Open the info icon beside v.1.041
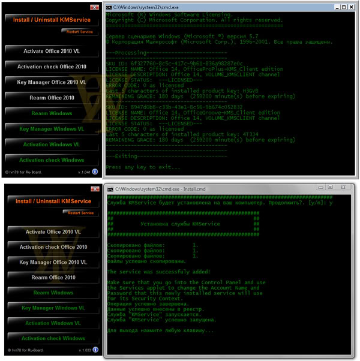This screenshot has width=360, height=361. (x=95, y=172)
